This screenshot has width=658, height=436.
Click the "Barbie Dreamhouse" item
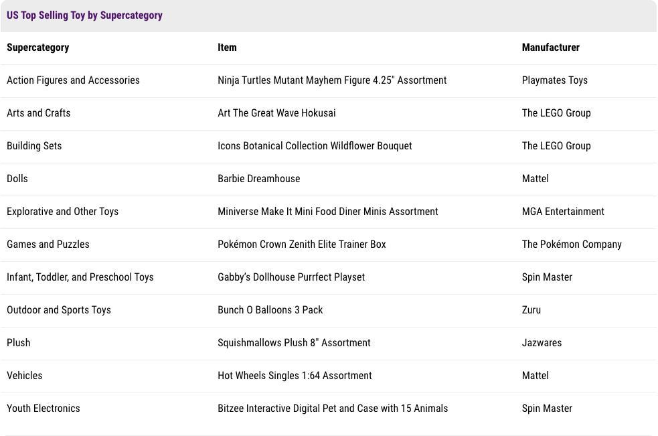[259, 179]
